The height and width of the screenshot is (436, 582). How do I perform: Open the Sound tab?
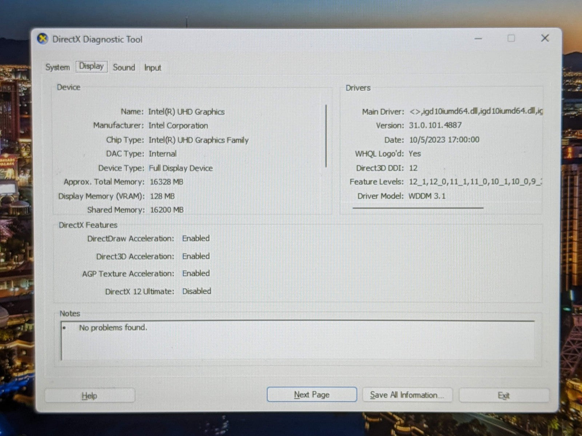[124, 68]
